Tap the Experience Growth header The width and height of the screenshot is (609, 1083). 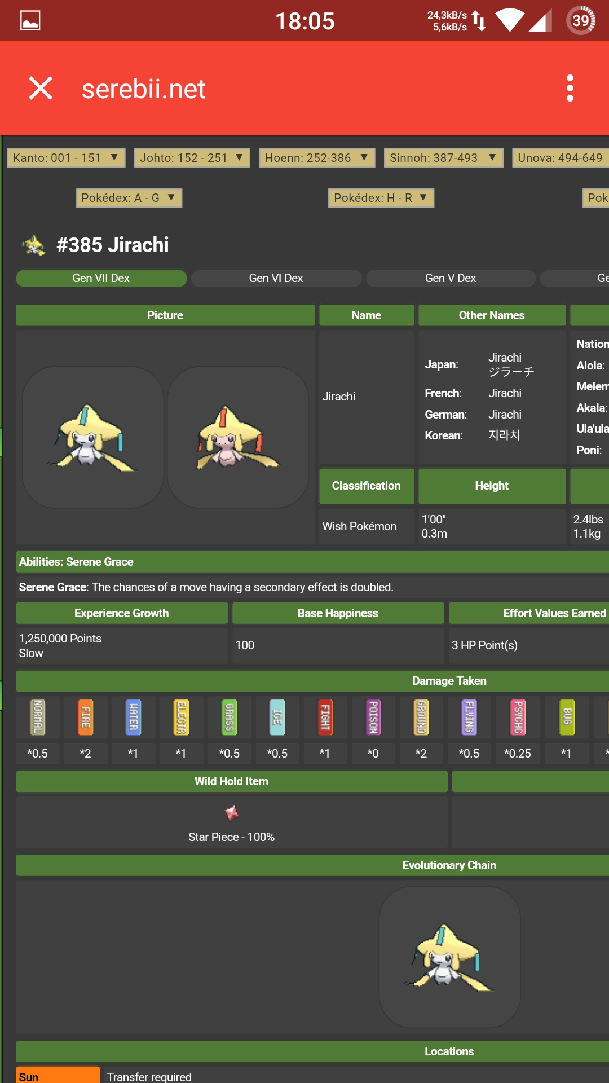[122, 613]
